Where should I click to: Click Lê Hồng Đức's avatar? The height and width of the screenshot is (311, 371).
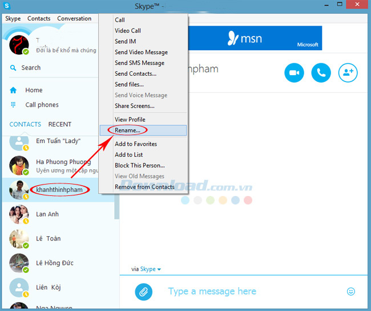point(19,263)
